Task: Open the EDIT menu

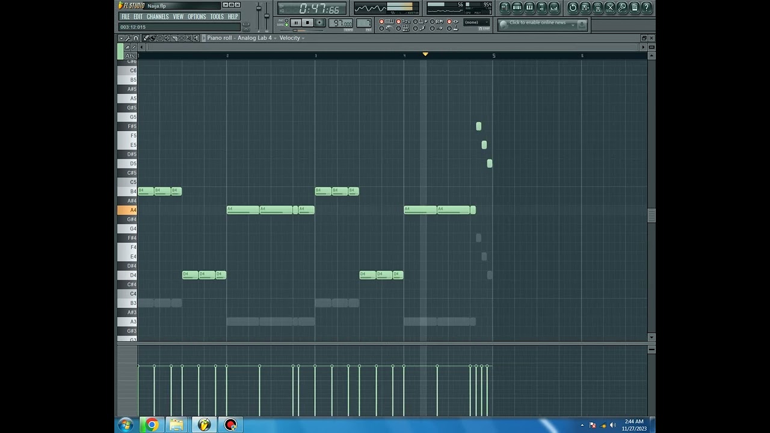Action: tap(138, 16)
